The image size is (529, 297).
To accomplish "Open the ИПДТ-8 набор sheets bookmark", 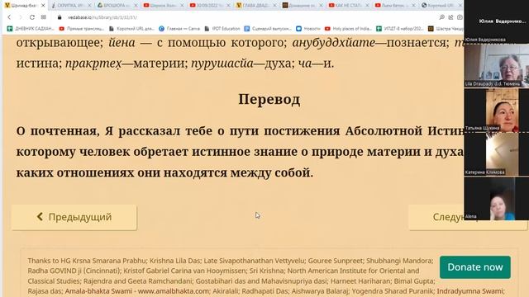I will click(x=400, y=29).
